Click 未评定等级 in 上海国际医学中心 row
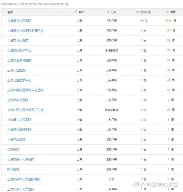The height and width of the screenshot is (192, 183). [x=112, y=51]
